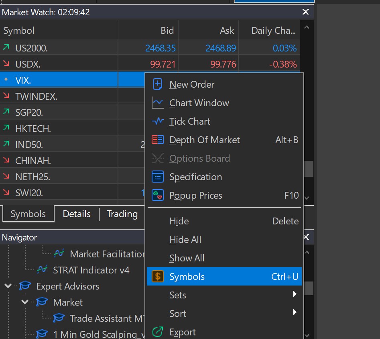
Task: Click the dollar Symbols icon
Action: point(158,277)
